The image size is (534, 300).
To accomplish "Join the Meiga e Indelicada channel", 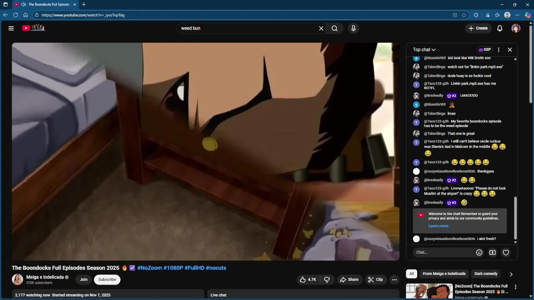I will click(x=84, y=280).
